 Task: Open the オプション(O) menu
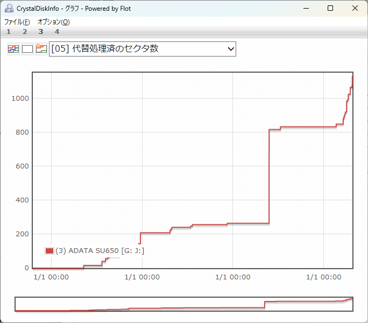[54, 22]
